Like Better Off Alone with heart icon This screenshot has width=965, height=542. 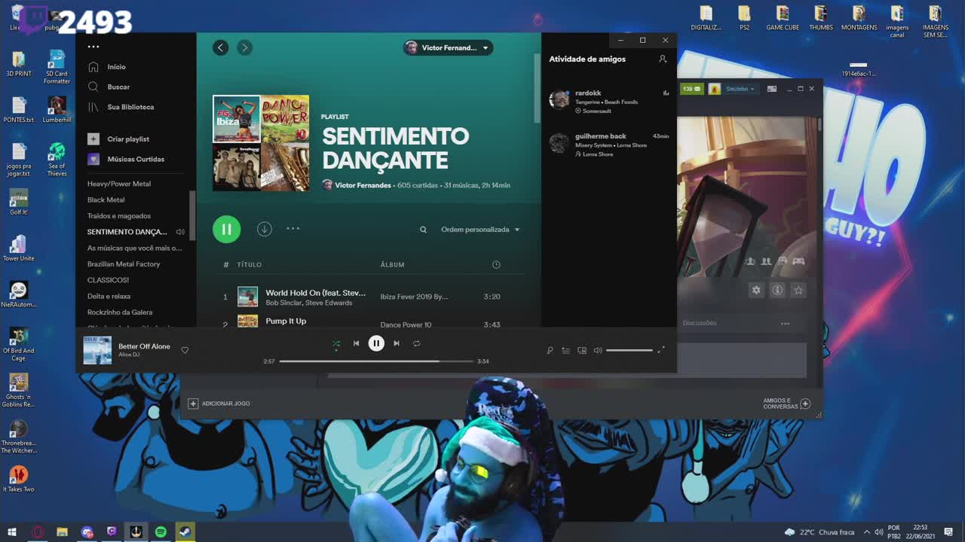tap(185, 350)
